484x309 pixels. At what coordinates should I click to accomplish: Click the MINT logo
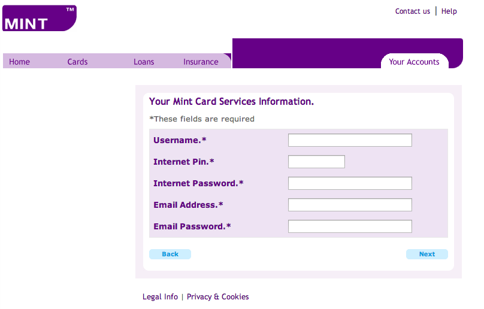pyautogui.click(x=40, y=18)
